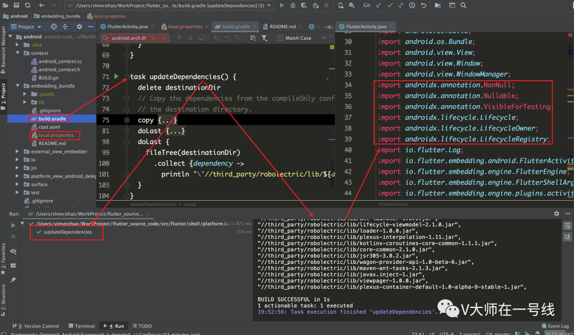Select android_context.cc in project tree

tap(60, 61)
